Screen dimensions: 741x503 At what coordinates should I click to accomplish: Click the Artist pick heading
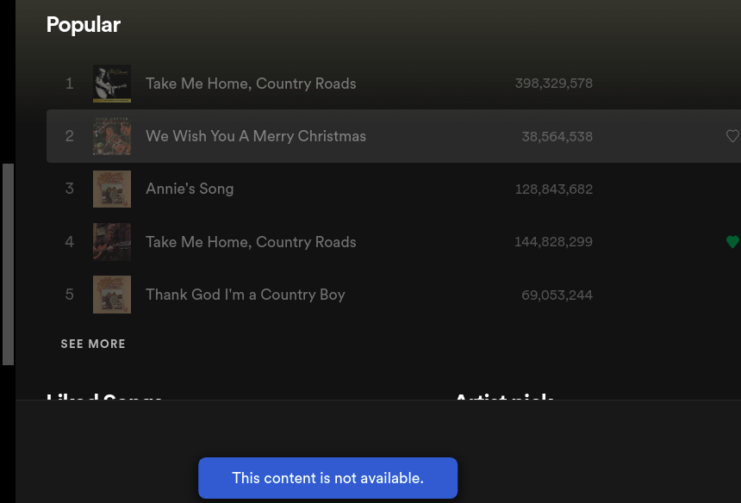[x=504, y=399]
